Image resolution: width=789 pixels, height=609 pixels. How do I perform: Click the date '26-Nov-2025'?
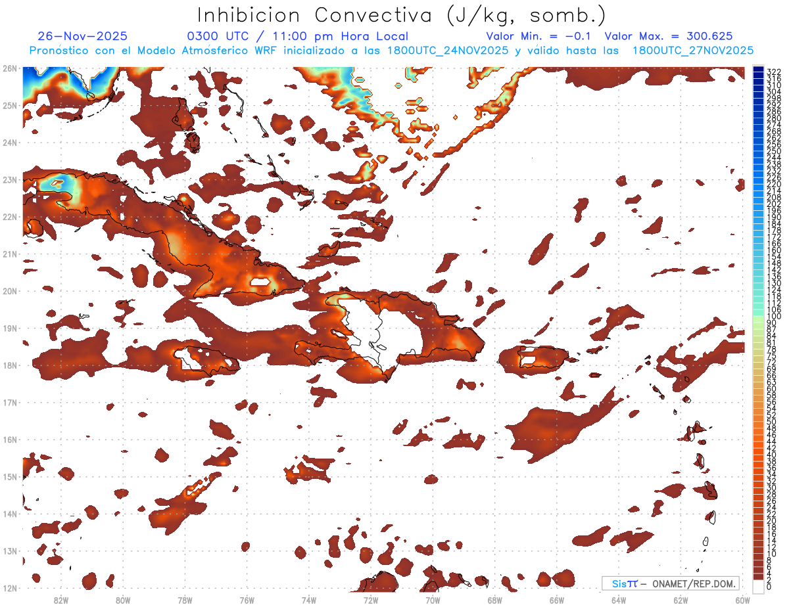pos(83,36)
